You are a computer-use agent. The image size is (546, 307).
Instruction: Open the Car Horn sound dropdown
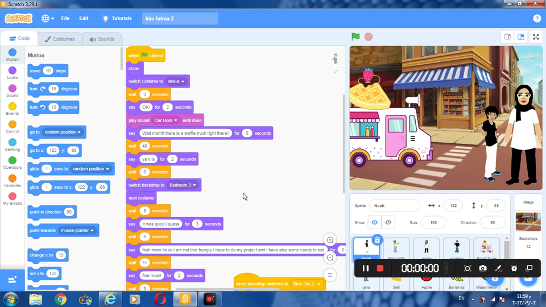(166, 121)
